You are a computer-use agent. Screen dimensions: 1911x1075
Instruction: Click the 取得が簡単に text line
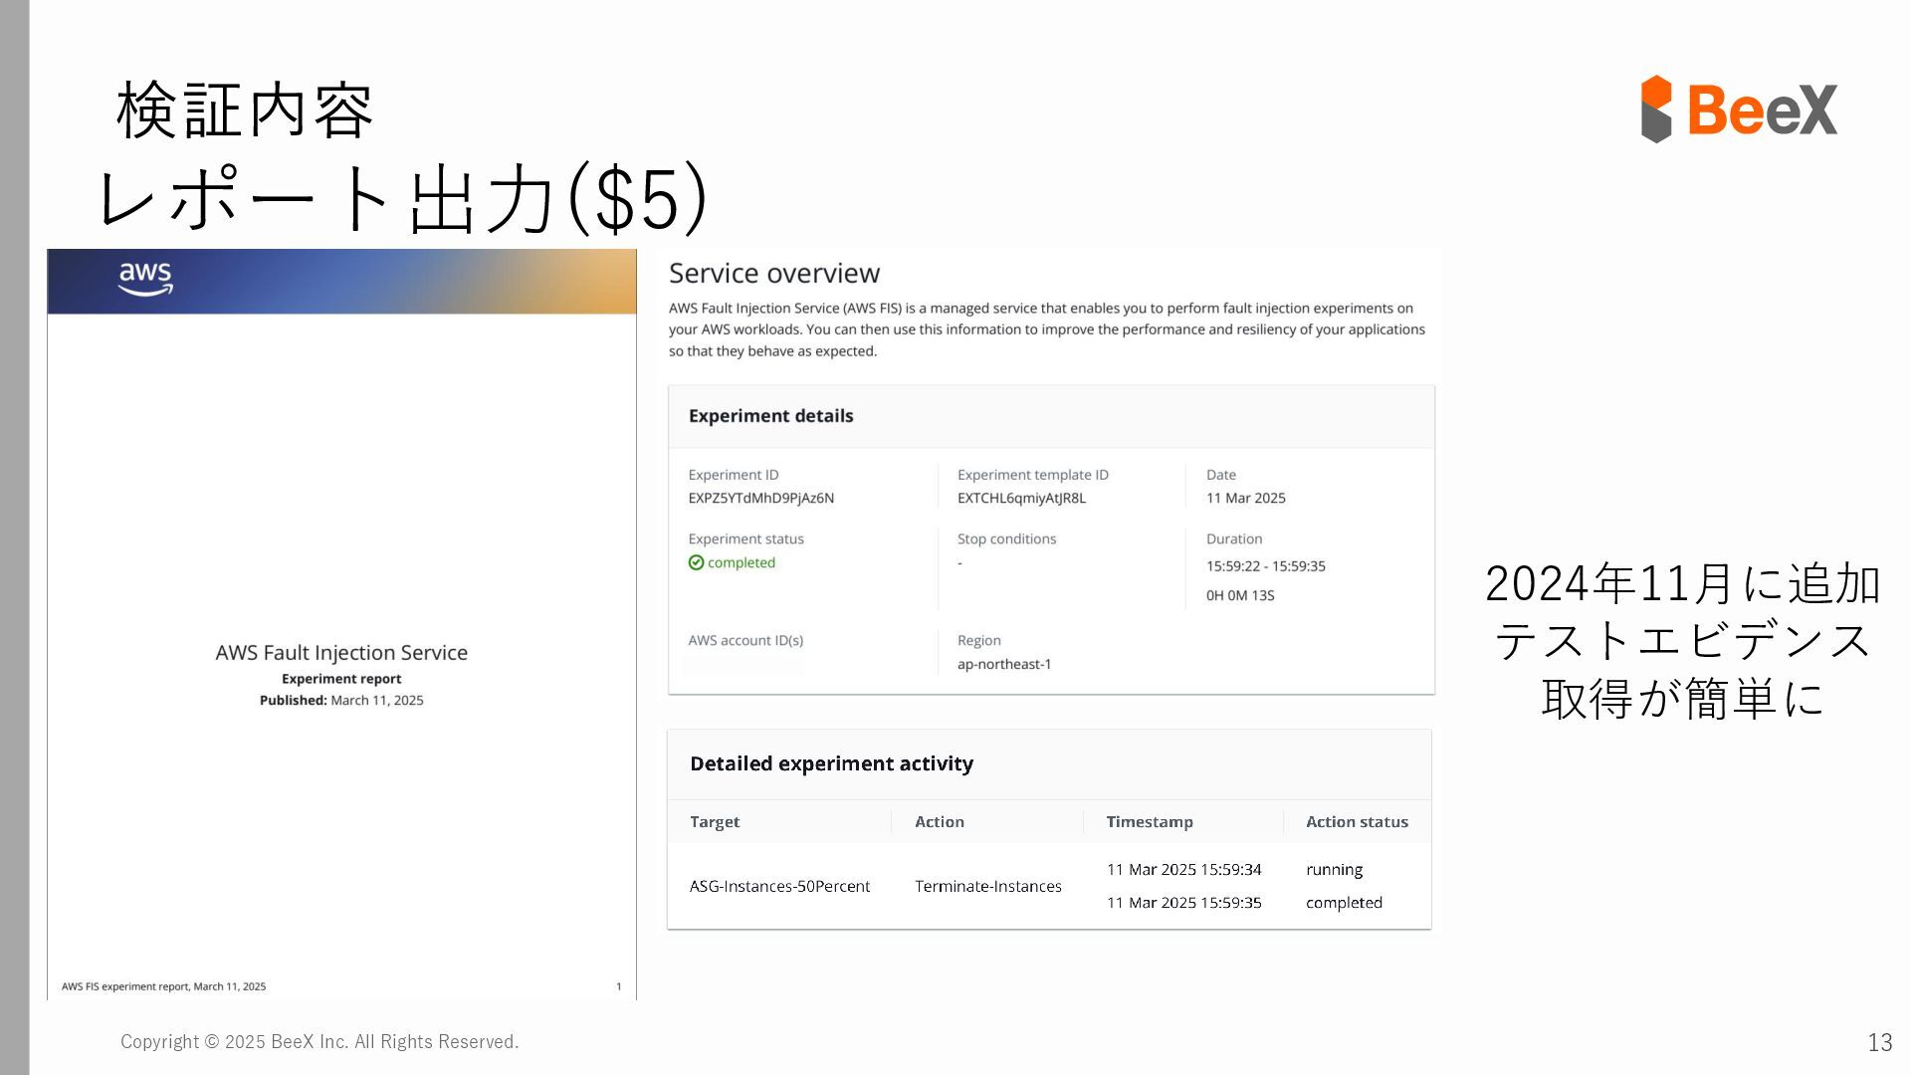[x=1682, y=697]
